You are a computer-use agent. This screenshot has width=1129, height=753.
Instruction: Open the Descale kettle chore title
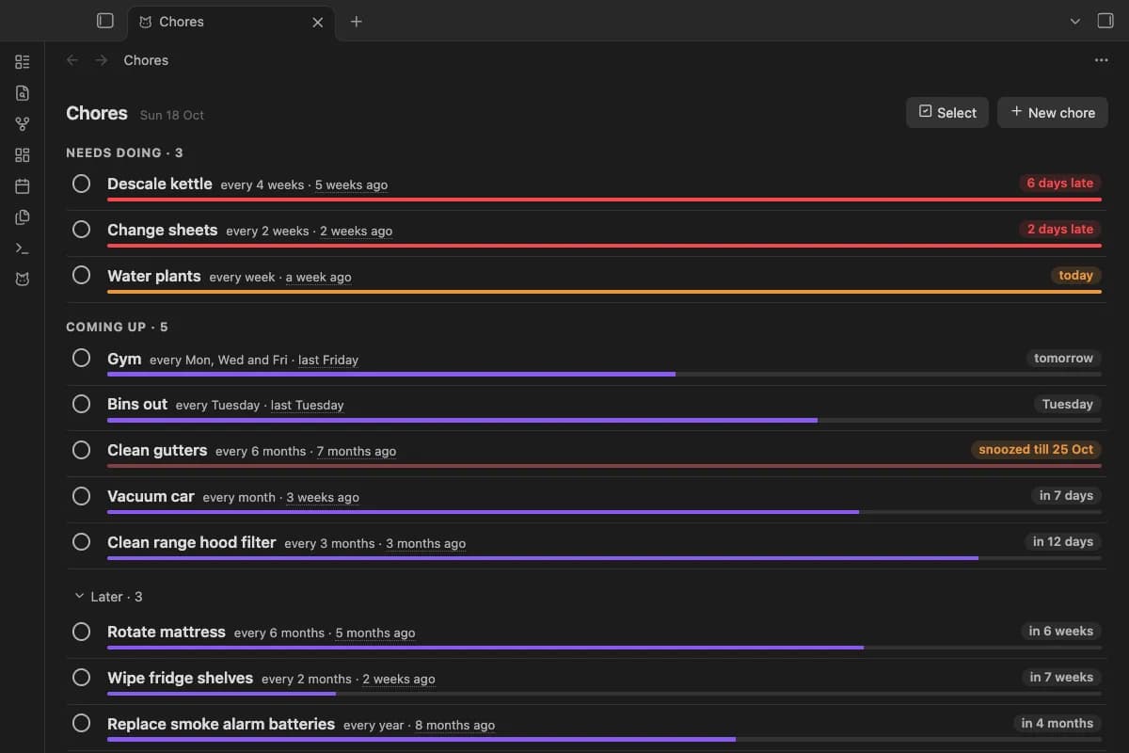point(160,184)
